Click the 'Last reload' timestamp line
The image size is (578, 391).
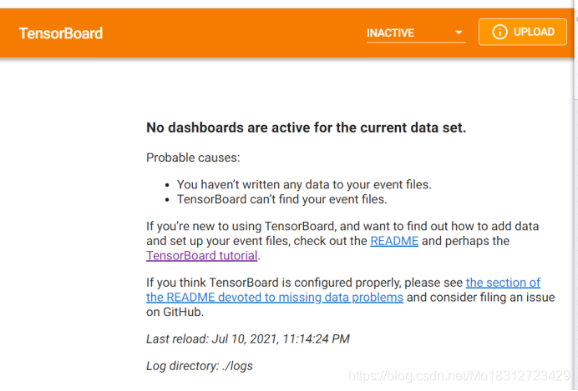(248, 338)
